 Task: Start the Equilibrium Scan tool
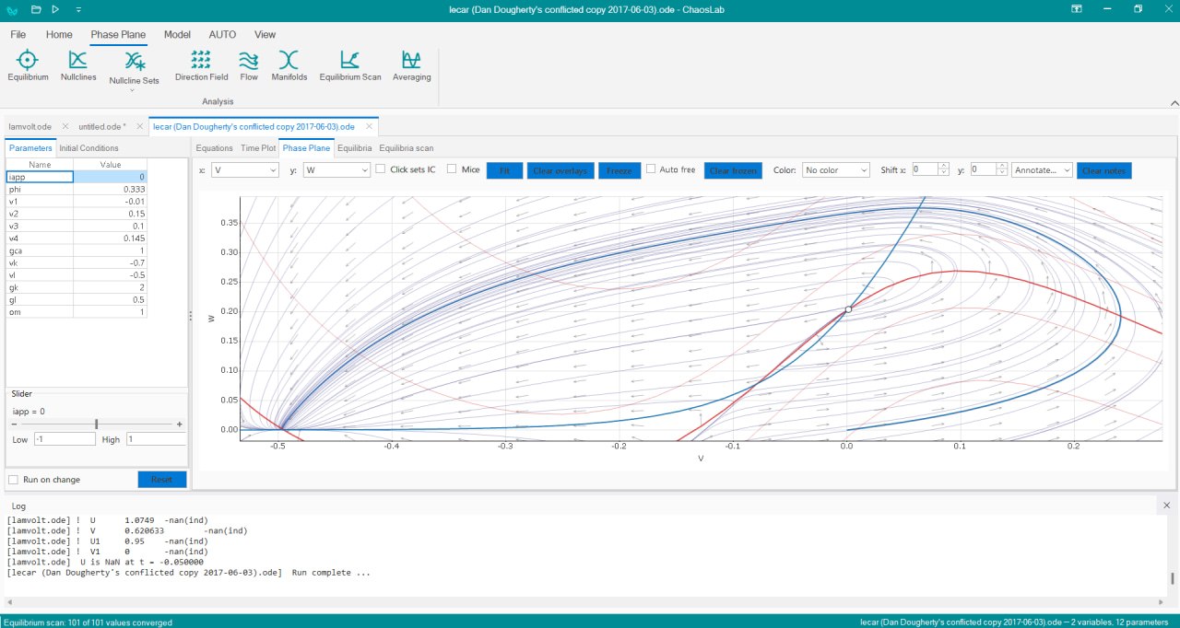[350, 66]
